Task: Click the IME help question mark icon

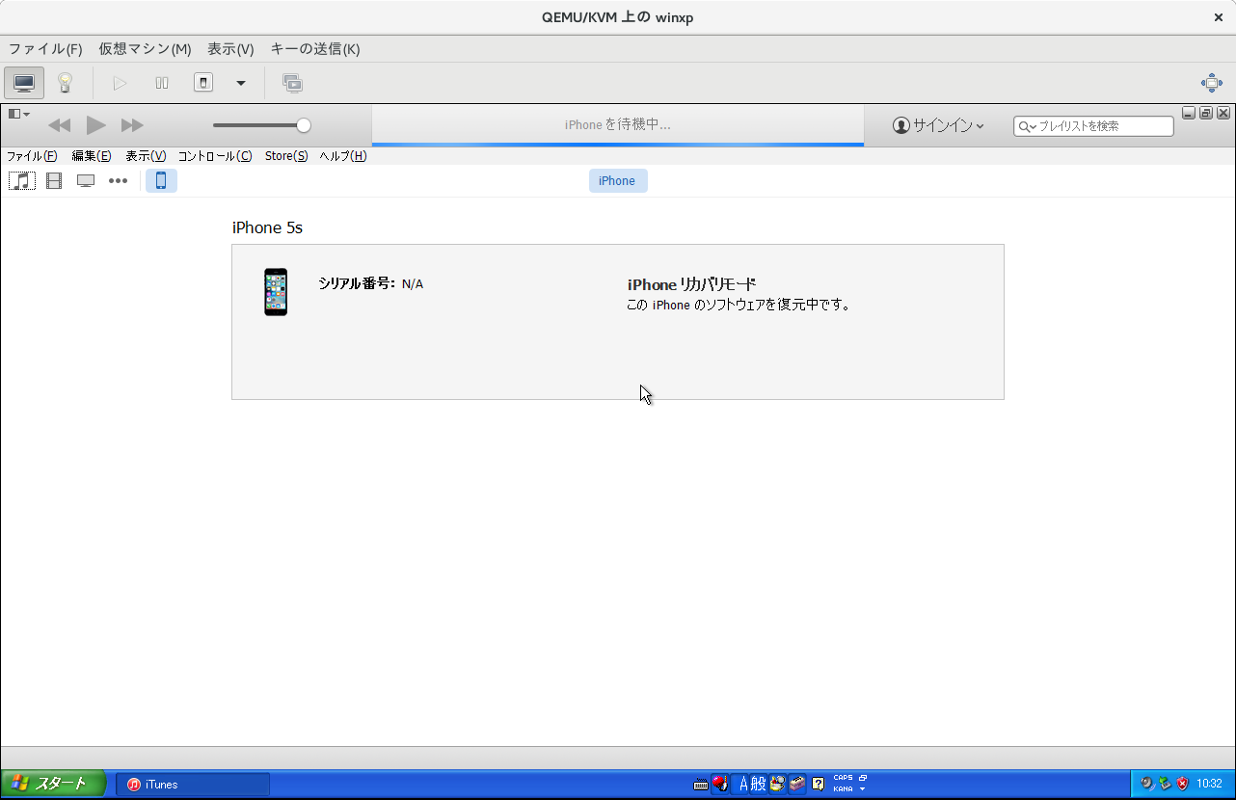Action: click(x=818, y=784)
